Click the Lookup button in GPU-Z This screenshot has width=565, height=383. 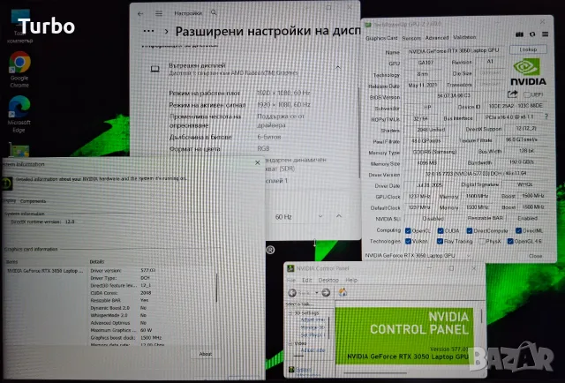click(528, 49)
